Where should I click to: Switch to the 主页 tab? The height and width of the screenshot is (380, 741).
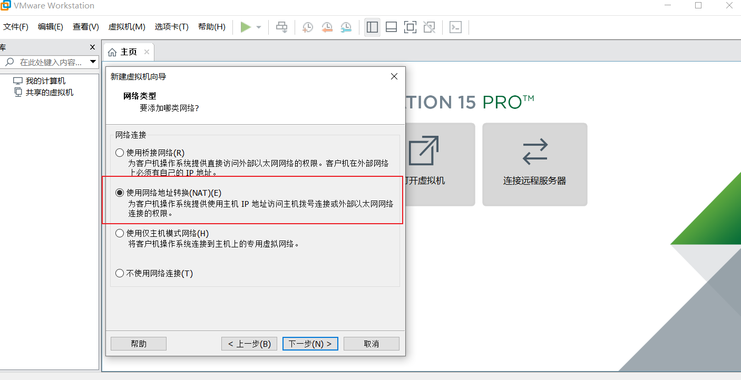click(x=129, y=52)
